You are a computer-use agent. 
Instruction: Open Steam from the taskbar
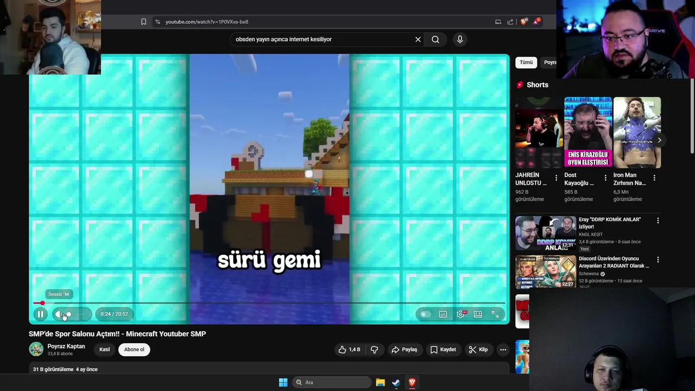coord(396,382)
